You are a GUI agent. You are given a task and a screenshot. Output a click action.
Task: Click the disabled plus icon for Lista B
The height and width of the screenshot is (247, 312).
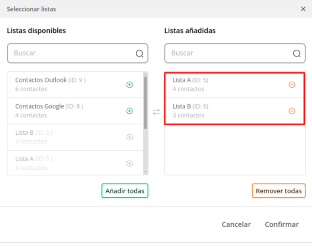[130, 137]
